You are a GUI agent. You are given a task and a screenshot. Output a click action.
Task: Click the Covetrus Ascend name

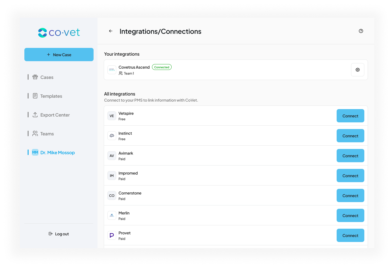134,67
